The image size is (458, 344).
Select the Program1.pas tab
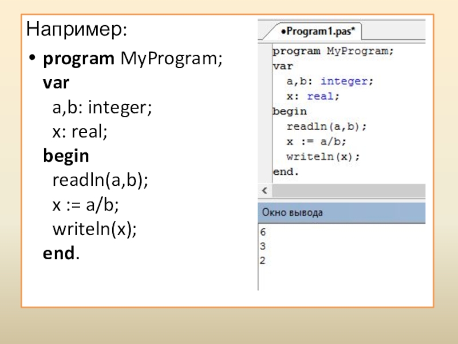(x=318, y=31)
